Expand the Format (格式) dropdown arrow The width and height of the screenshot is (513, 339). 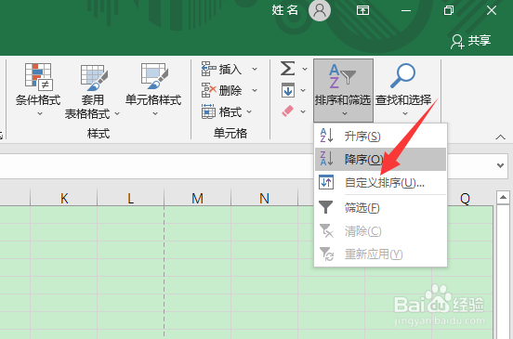(249, 112)
